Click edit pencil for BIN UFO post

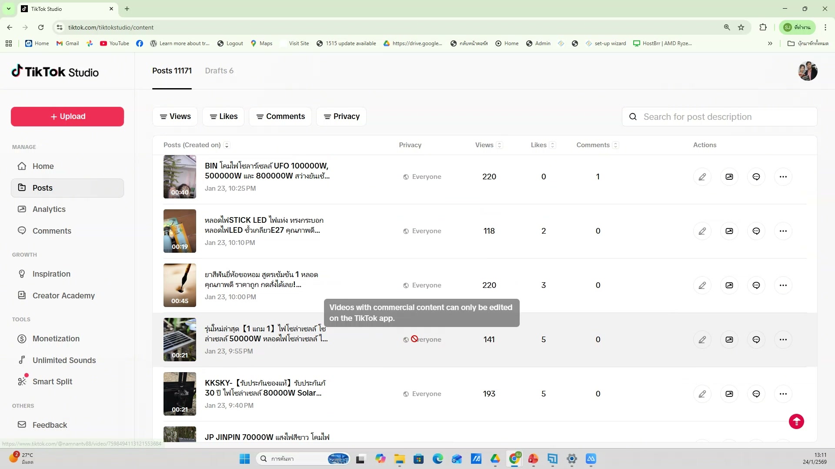tap(702, 177)
